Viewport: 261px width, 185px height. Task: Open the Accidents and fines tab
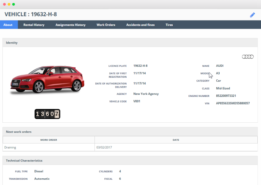click(x=140, y=25)
